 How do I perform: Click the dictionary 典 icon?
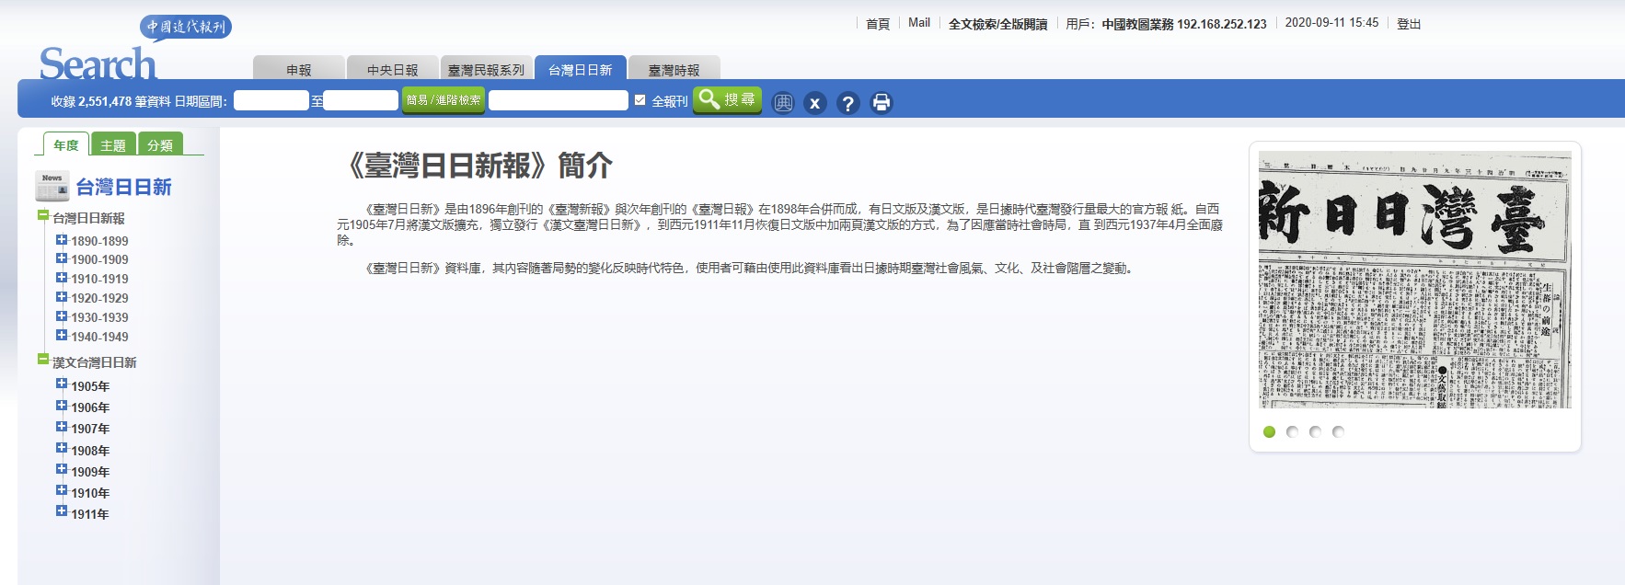tap(782, 103)
